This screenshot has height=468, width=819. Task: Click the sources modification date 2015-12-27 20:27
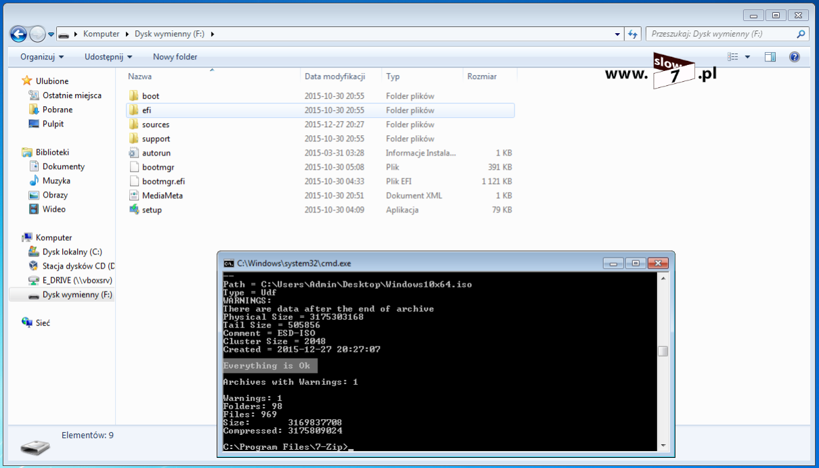coord(334,124)
